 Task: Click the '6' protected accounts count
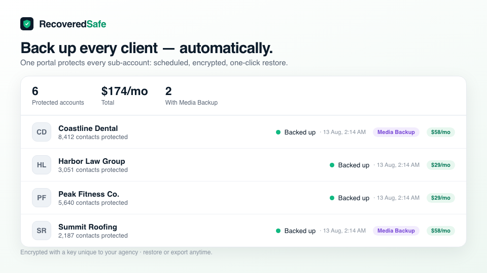[35, 92]
